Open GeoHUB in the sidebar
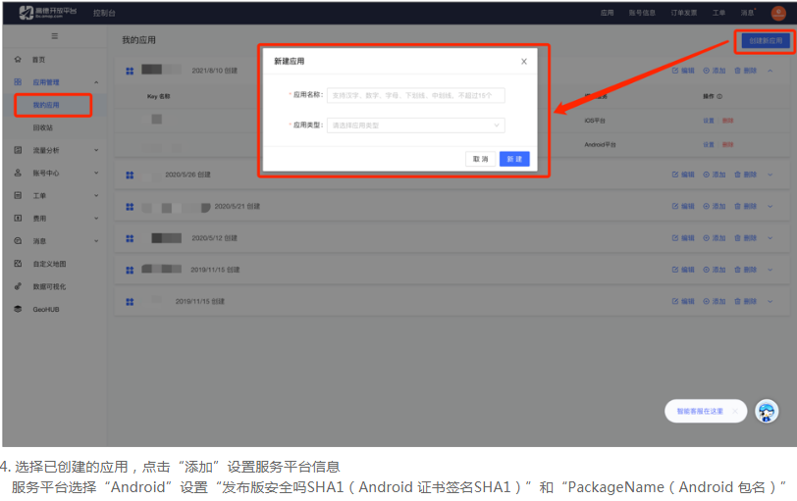The image size is (797, 501). coord(46,309)
